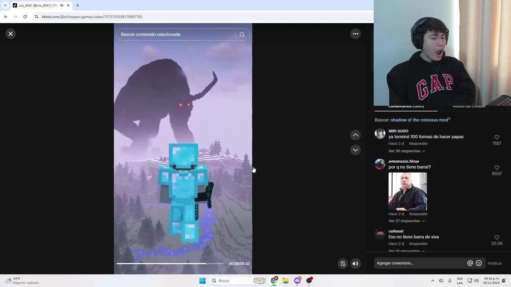This screenshot has width=511, height=287.
Task: Open the clock showing 05:16 p. m.
Action: [x=491, y=281]
